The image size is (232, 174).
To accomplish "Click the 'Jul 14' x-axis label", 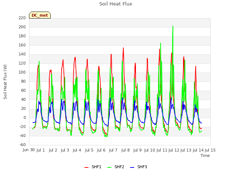I will pos(198,150).
